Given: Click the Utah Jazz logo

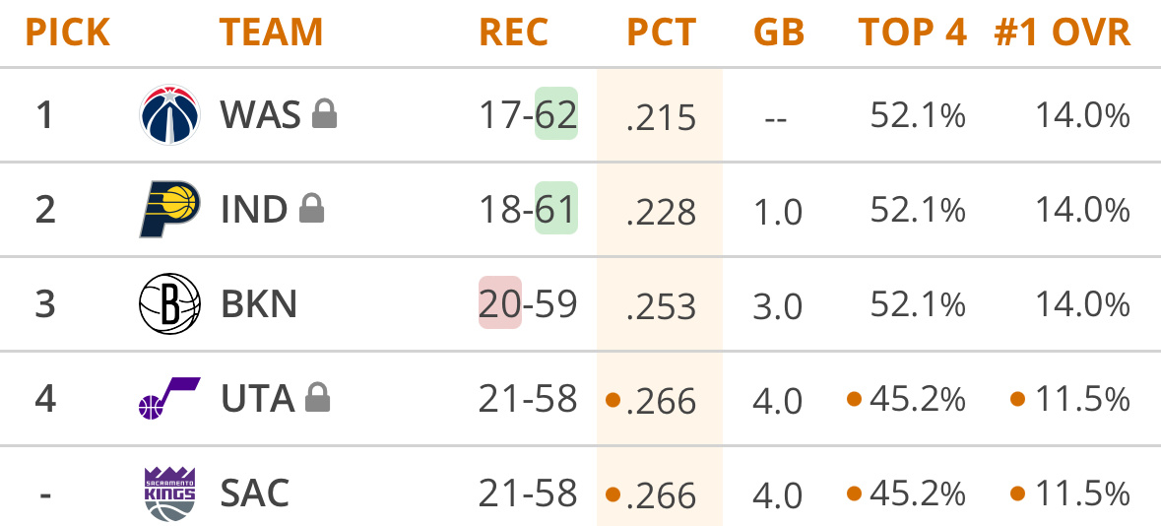Looking at the screenshot, I should point(169,398).
